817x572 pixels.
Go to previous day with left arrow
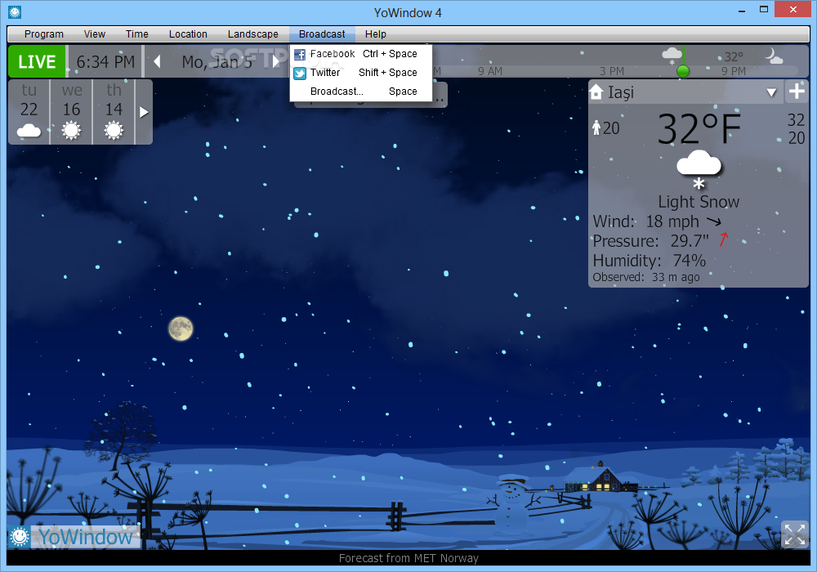tap(157, 61)
